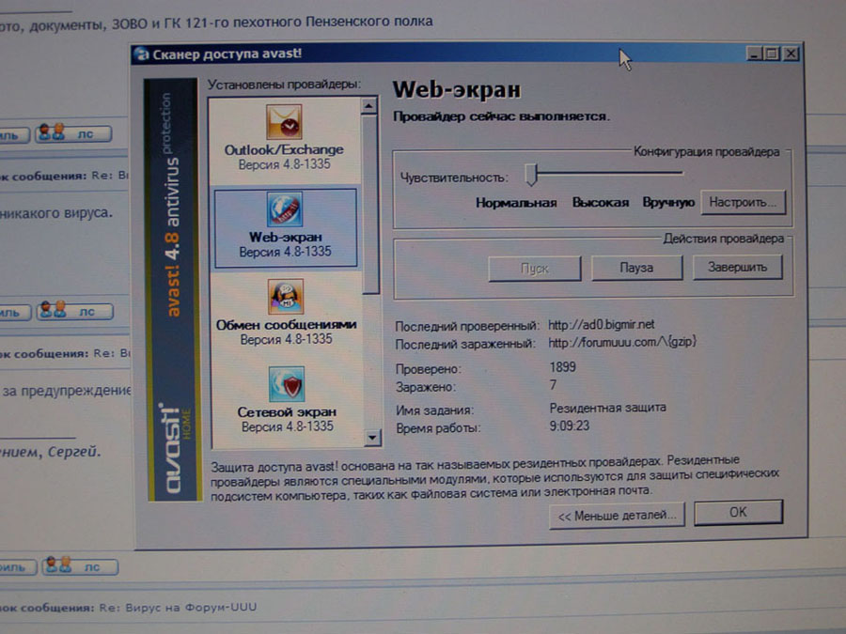Screen dimensions: 846x634
Task: Pause the provider with Пауза
Action: pos(636,268)
